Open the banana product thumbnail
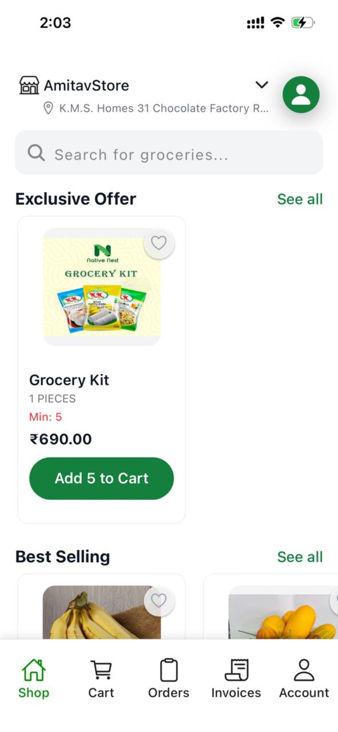This screenshot has height=732, width=338. [x=102, y=612]
